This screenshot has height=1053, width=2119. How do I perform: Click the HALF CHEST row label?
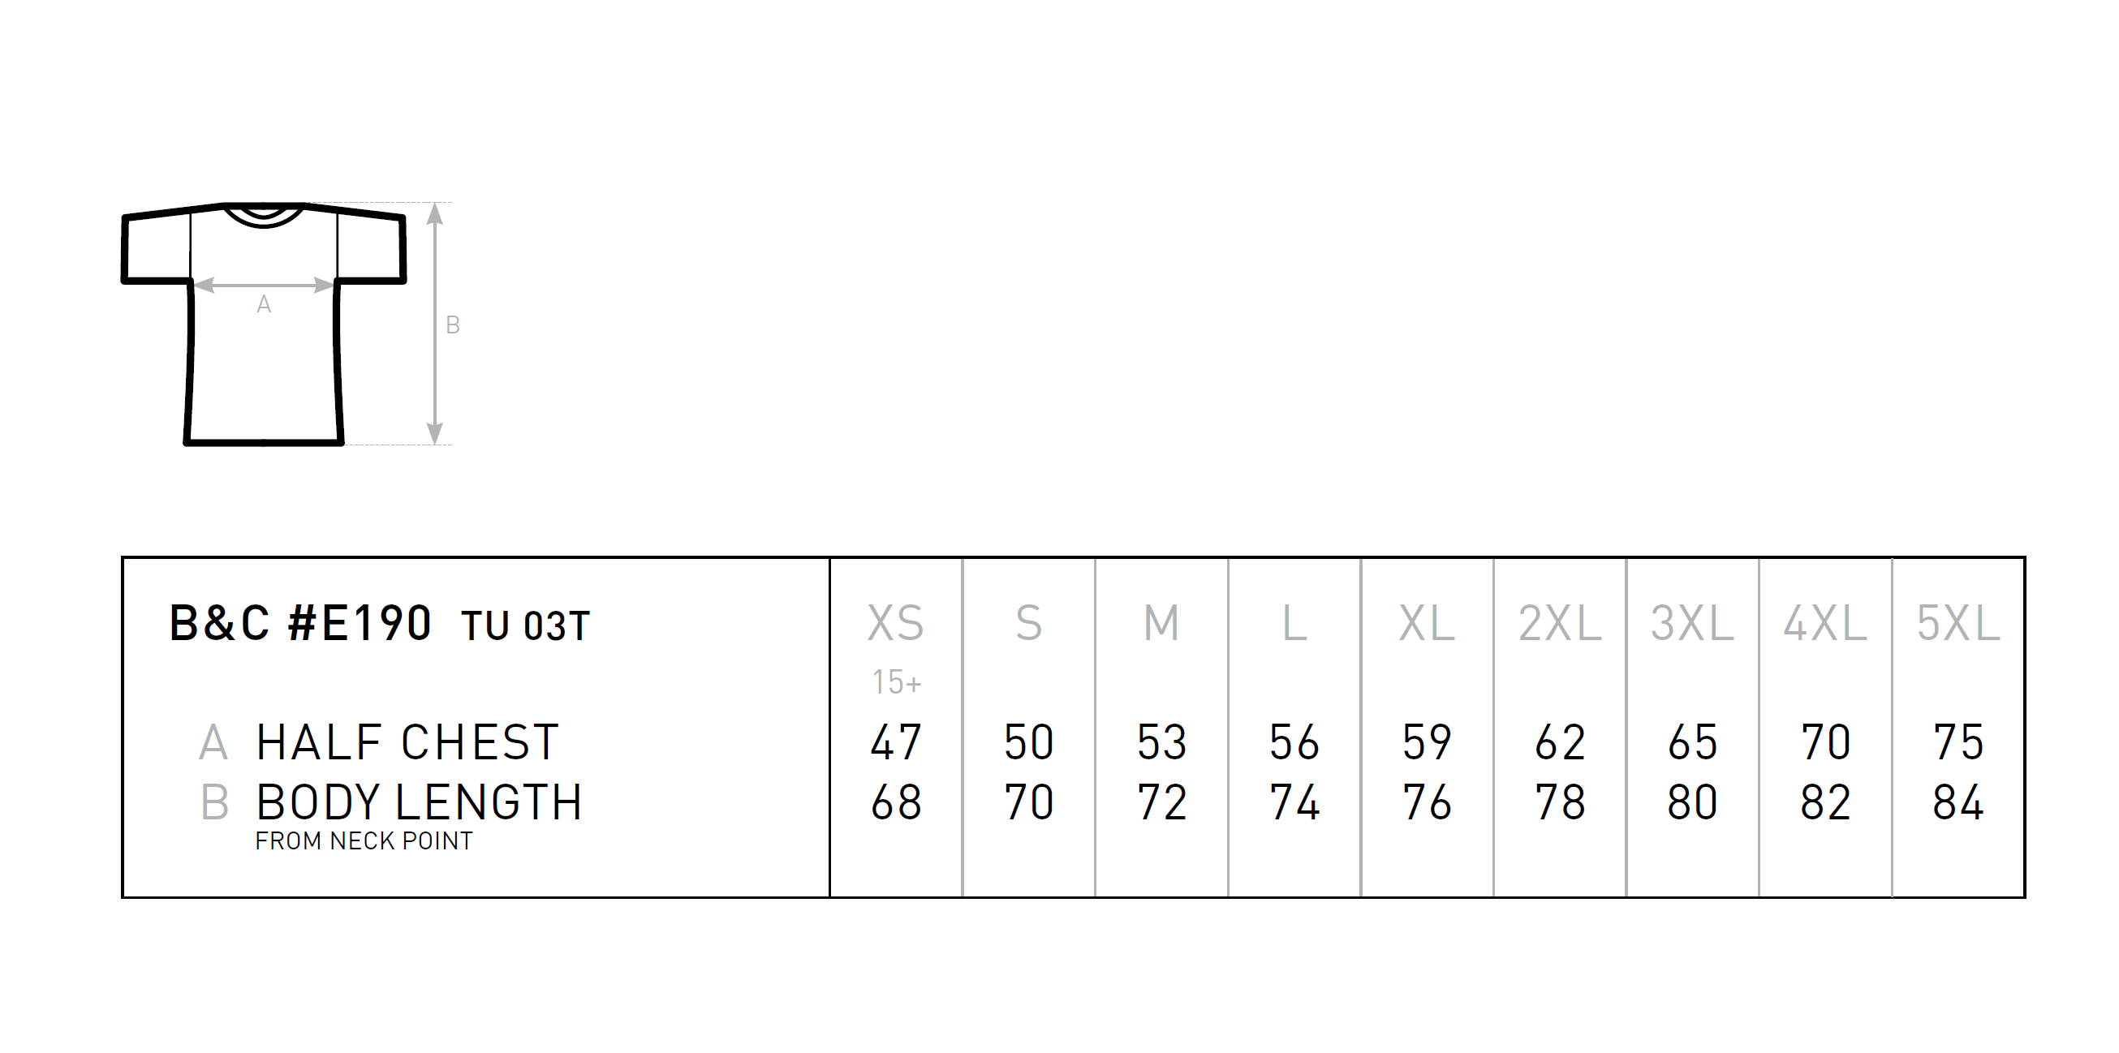(408, 742)
